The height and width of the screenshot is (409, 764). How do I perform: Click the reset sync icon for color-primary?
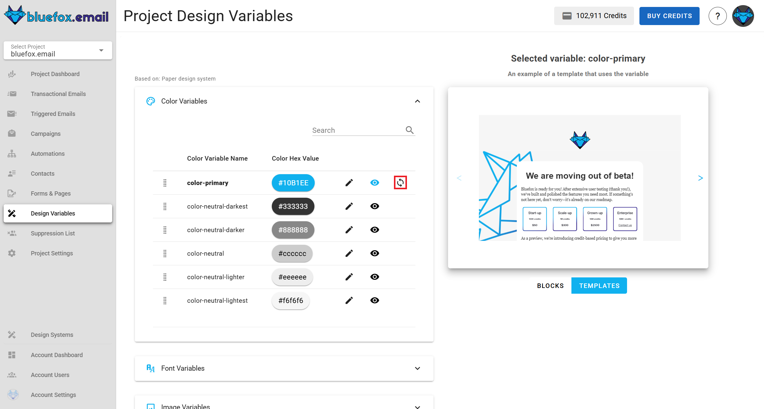pyautogui.click(x=400, y=183)
